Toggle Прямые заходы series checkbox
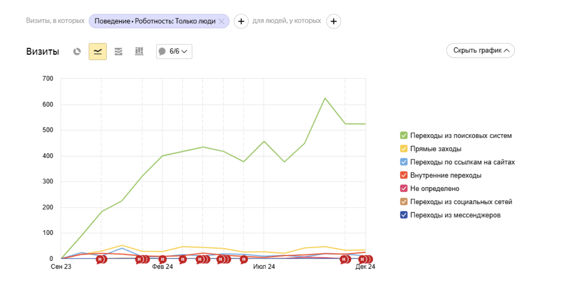Viewport: 566px width, 291px height. tap(404, 149)
